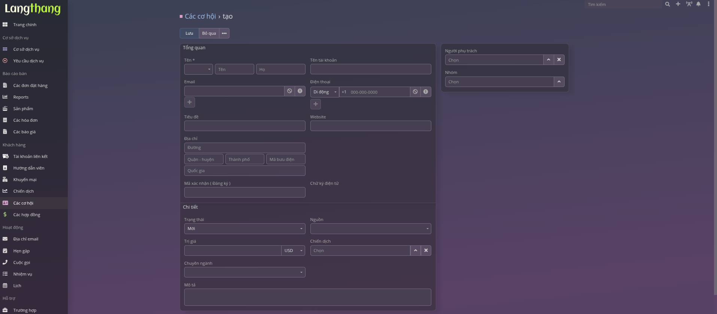This screenshot has height=314, width=717.
Task: Click the plus quick-create icon in top bar
Action: tap(678, 4)
